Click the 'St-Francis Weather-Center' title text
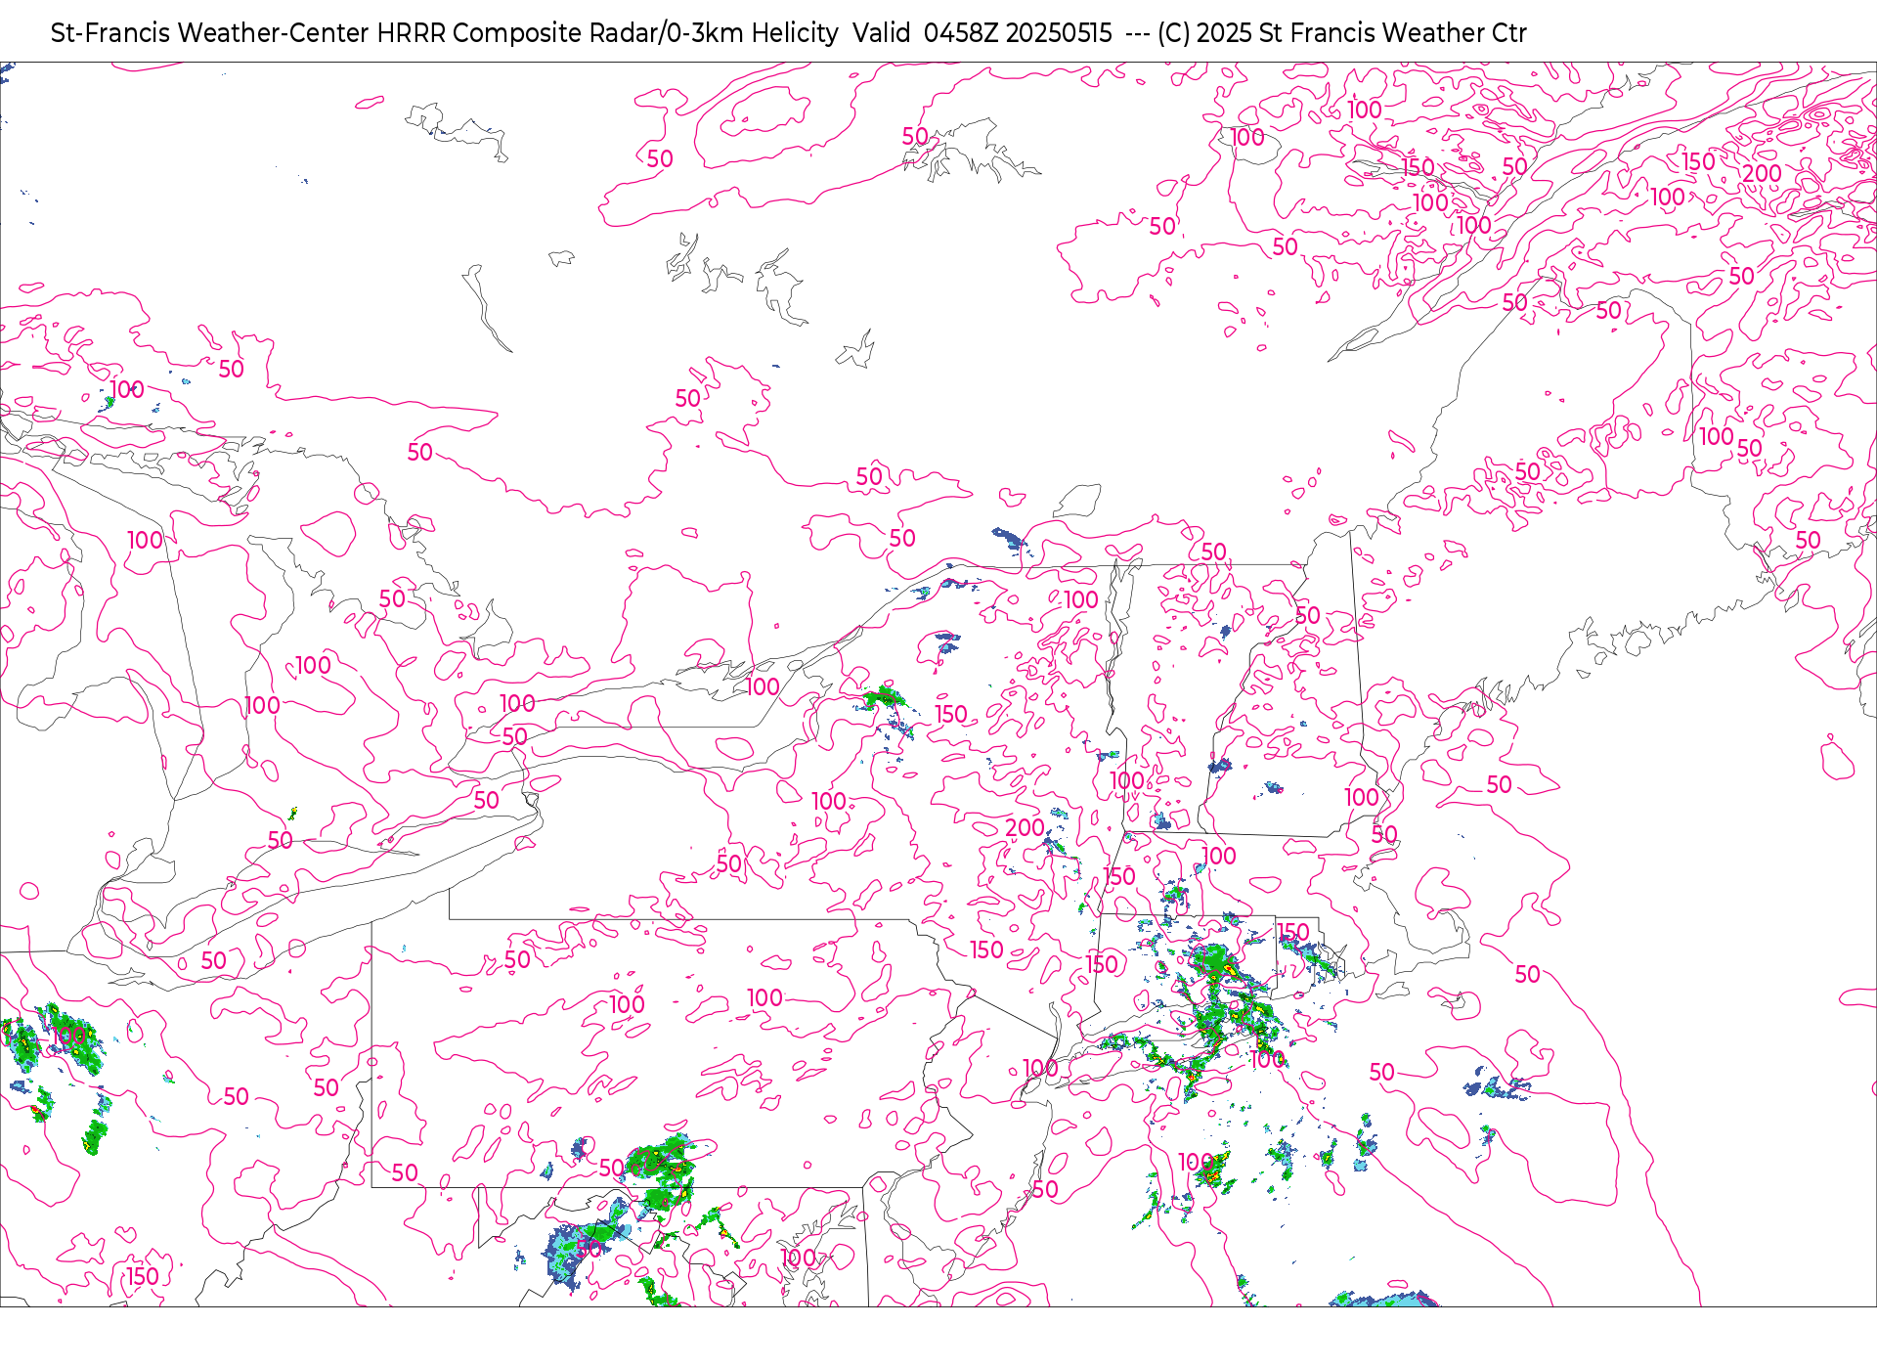 click(210, 33)
